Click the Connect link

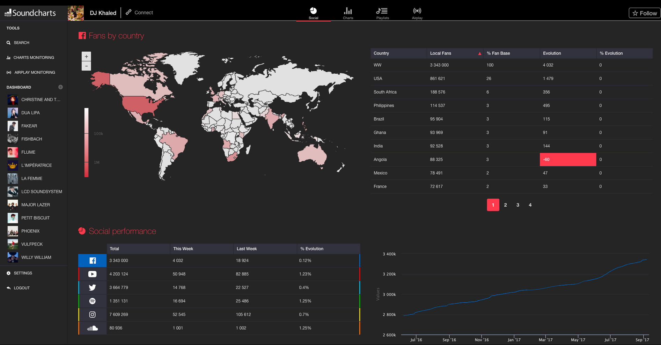(x=139, y=13)
